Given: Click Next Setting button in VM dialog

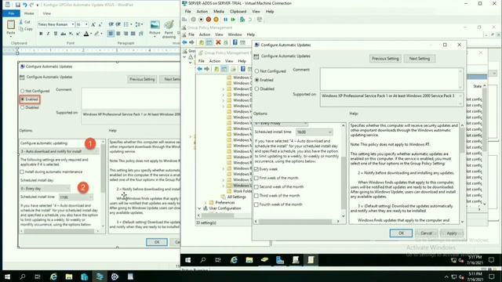Looking at the screenshot, I should pyautogui.click(x=420, y=59).
